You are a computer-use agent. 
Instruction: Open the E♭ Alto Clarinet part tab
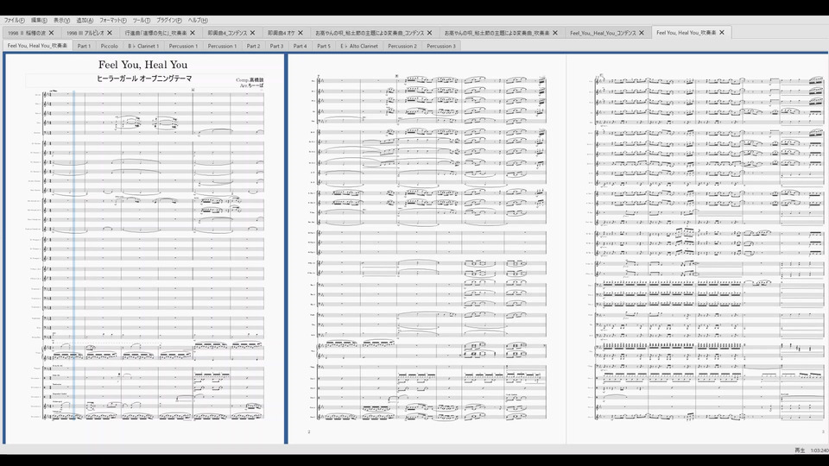click(359, 46)
